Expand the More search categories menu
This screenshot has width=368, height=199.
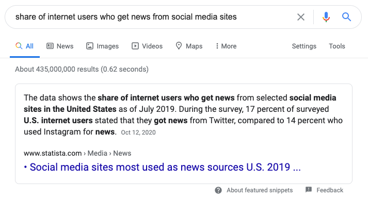coord(226,46)
